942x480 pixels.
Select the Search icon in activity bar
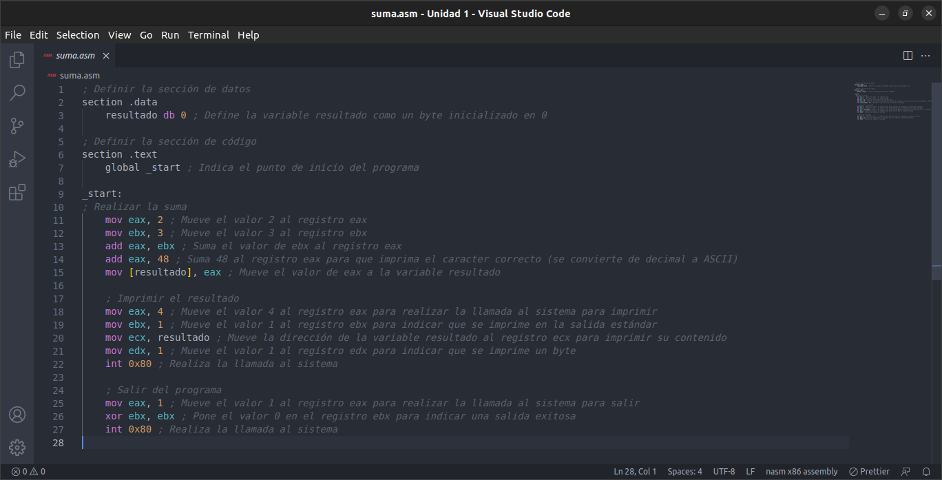pos(17,92)
